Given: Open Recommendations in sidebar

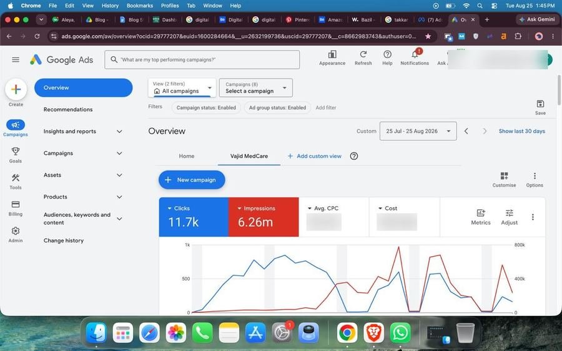Looking at the screenshot, I should [68, 109].
